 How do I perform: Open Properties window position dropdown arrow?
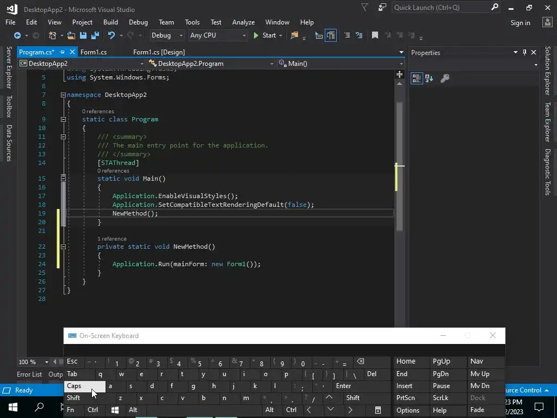coord(516,52)
